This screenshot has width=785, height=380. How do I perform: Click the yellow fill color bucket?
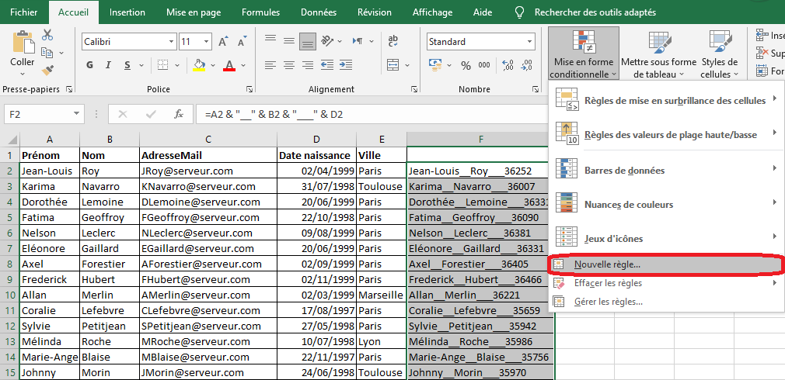tap(200, 66)
